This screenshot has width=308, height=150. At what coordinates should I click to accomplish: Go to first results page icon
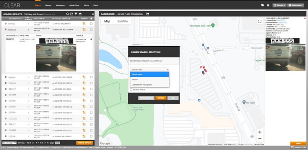[x=36, y=143]
